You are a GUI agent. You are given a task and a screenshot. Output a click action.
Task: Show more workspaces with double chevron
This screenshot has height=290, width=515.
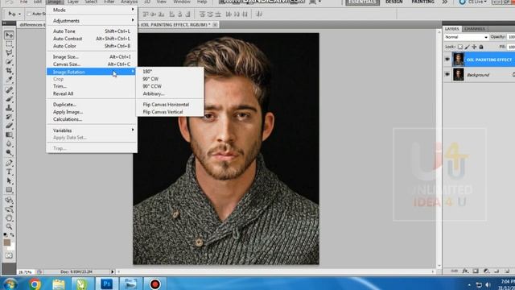coord(445,2)
